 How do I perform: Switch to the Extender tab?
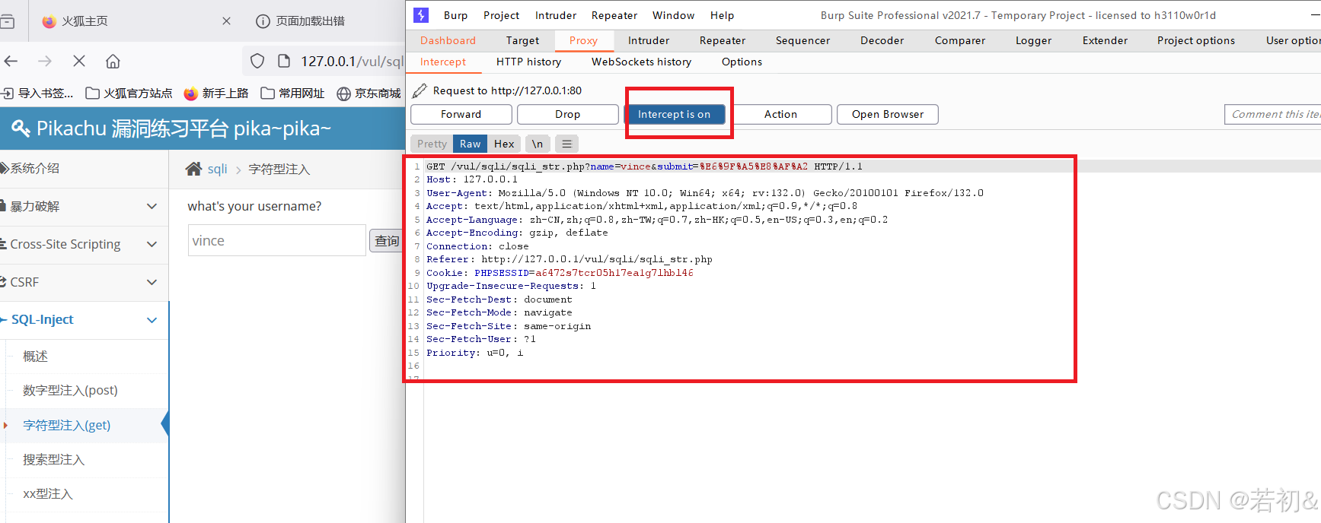[x=1105, y=40]
